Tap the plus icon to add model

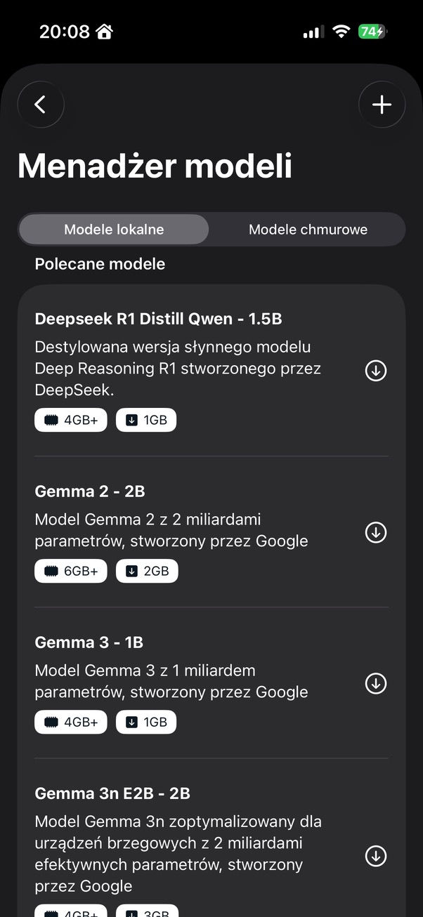382,105
